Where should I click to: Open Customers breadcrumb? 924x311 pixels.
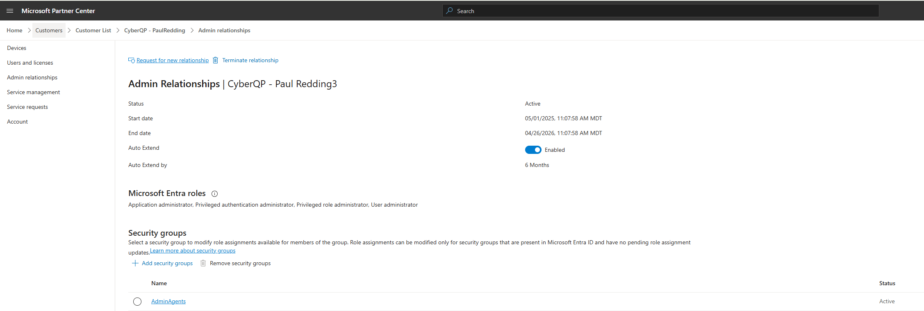coord(49,30)
